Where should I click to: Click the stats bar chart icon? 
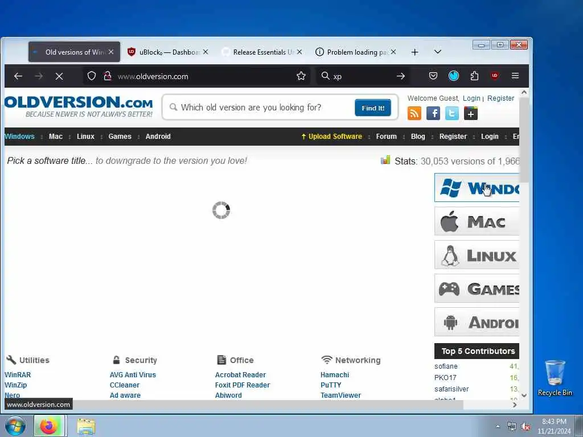385,160
